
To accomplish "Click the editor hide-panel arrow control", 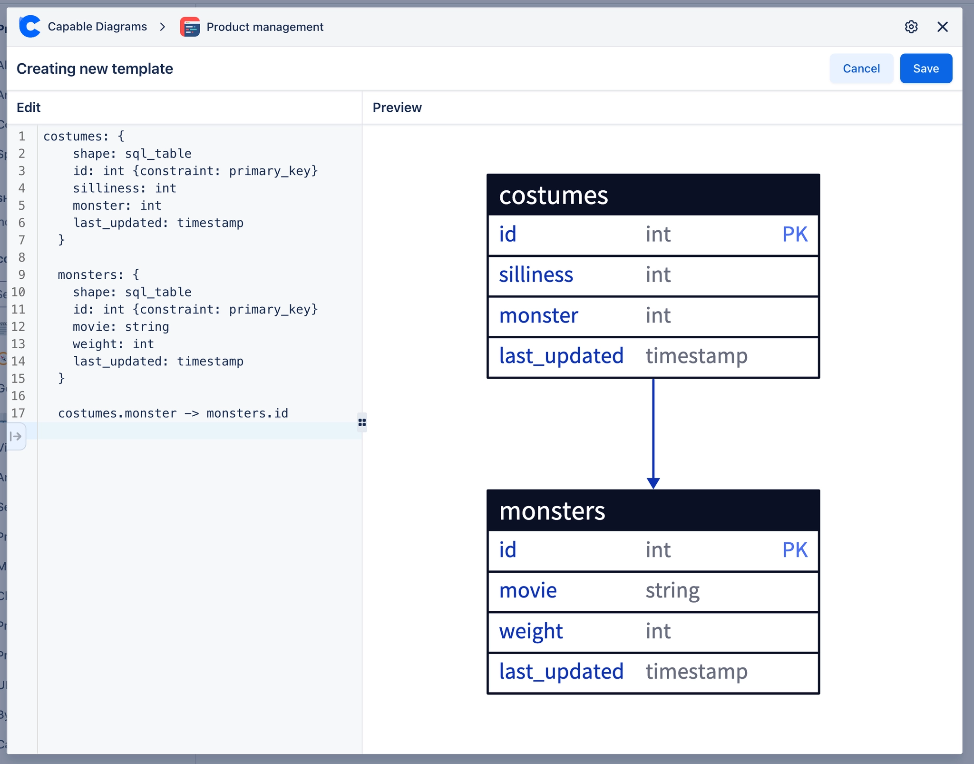I will [16, 436].
